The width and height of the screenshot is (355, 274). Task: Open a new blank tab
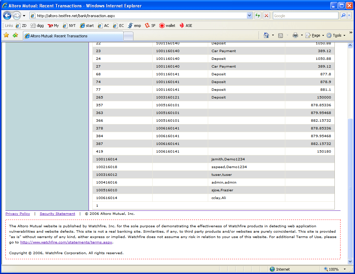point(128,36)
